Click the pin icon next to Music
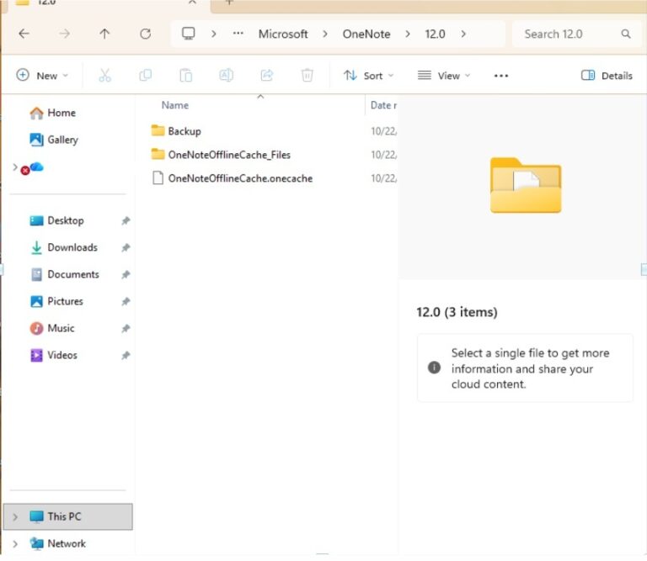Image resolution: width=647 pixels, height=561 pixels. coord(126,328)
